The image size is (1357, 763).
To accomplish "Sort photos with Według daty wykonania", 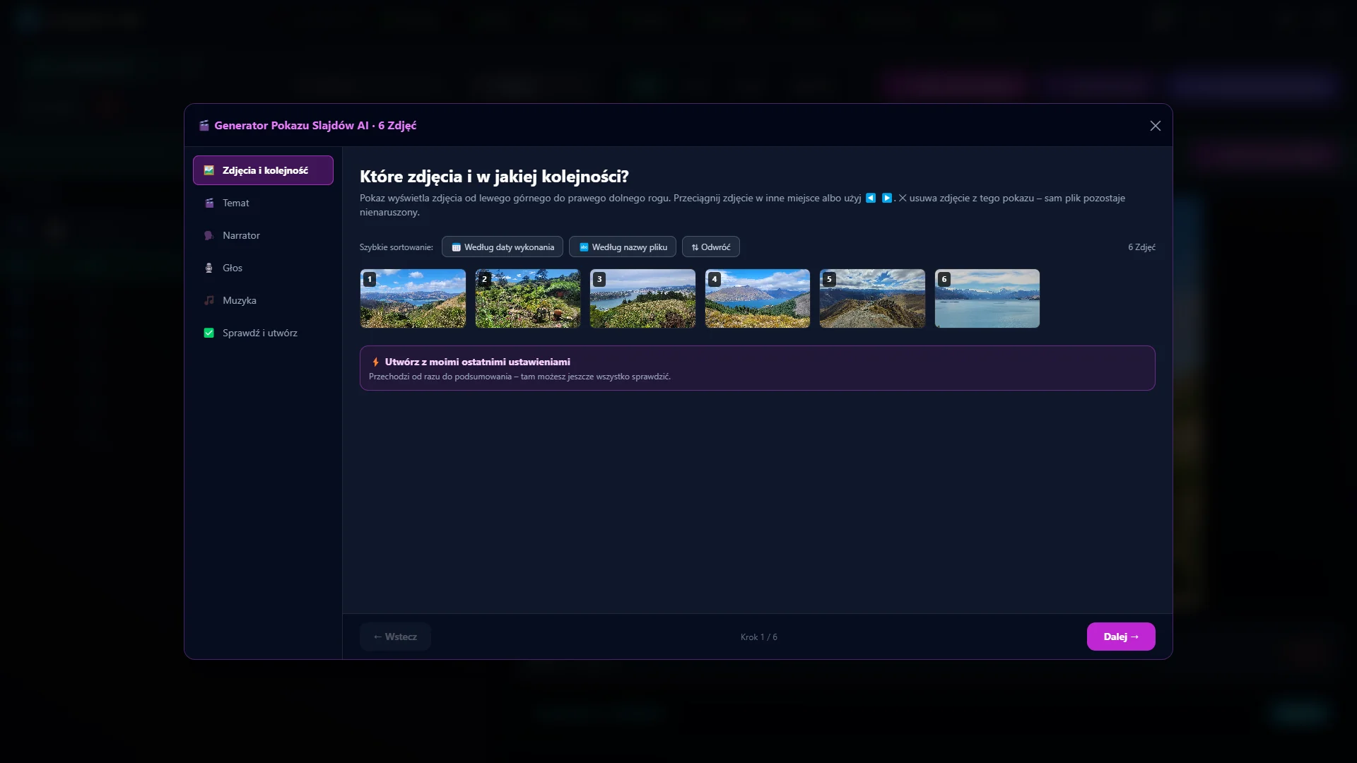I will click(x=503, y=247).
